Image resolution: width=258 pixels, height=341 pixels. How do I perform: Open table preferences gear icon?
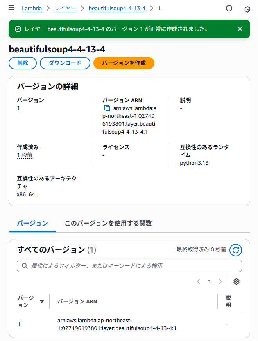[236, 281]
